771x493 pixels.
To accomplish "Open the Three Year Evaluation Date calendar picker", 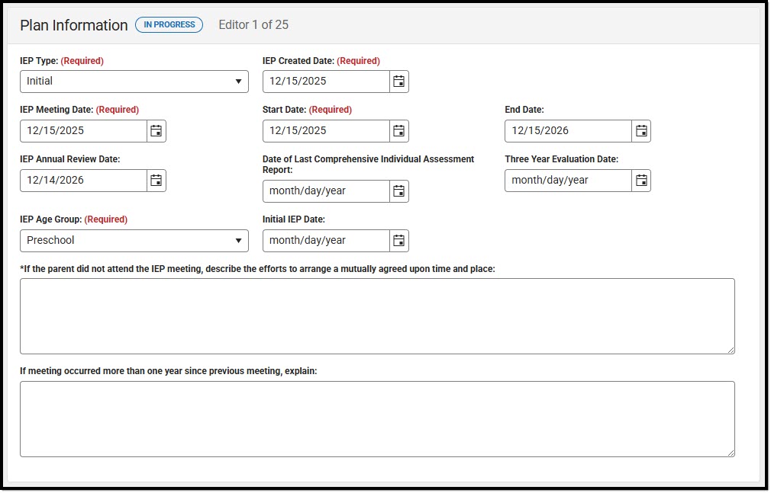I will [641, 180].
